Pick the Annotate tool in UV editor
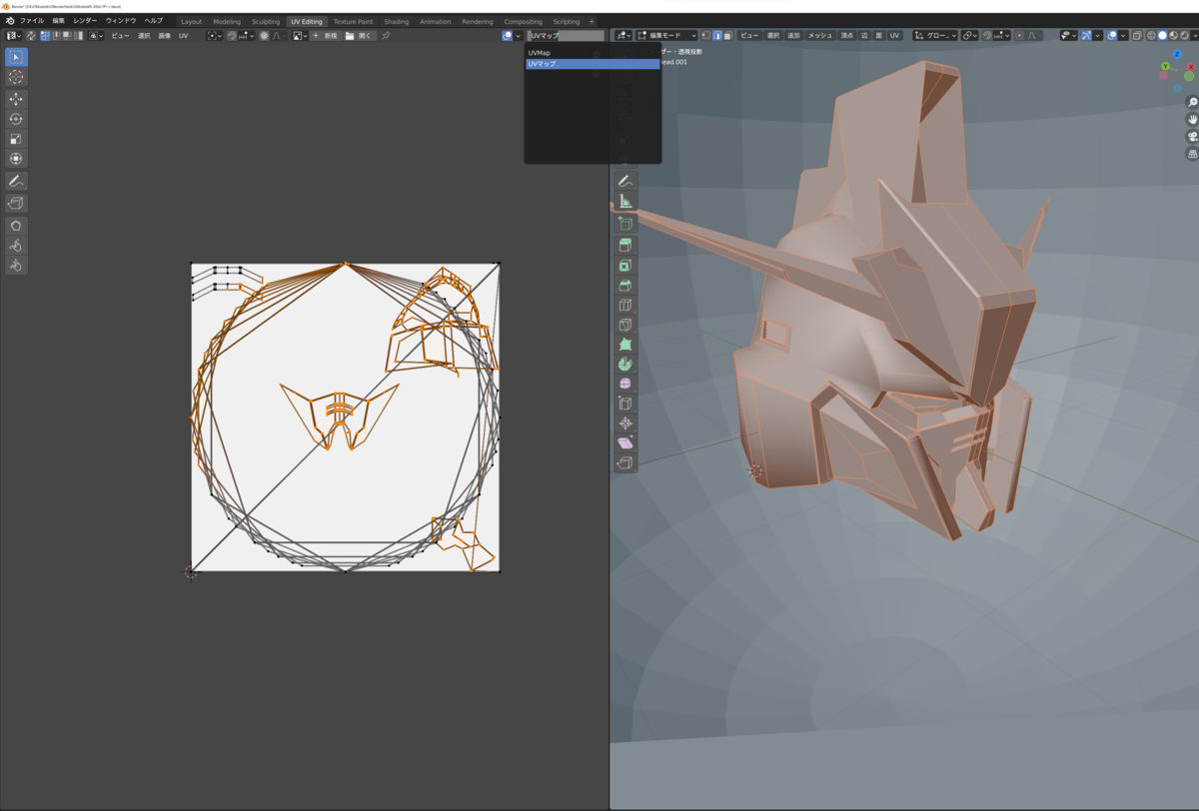 tap(16, 181)
